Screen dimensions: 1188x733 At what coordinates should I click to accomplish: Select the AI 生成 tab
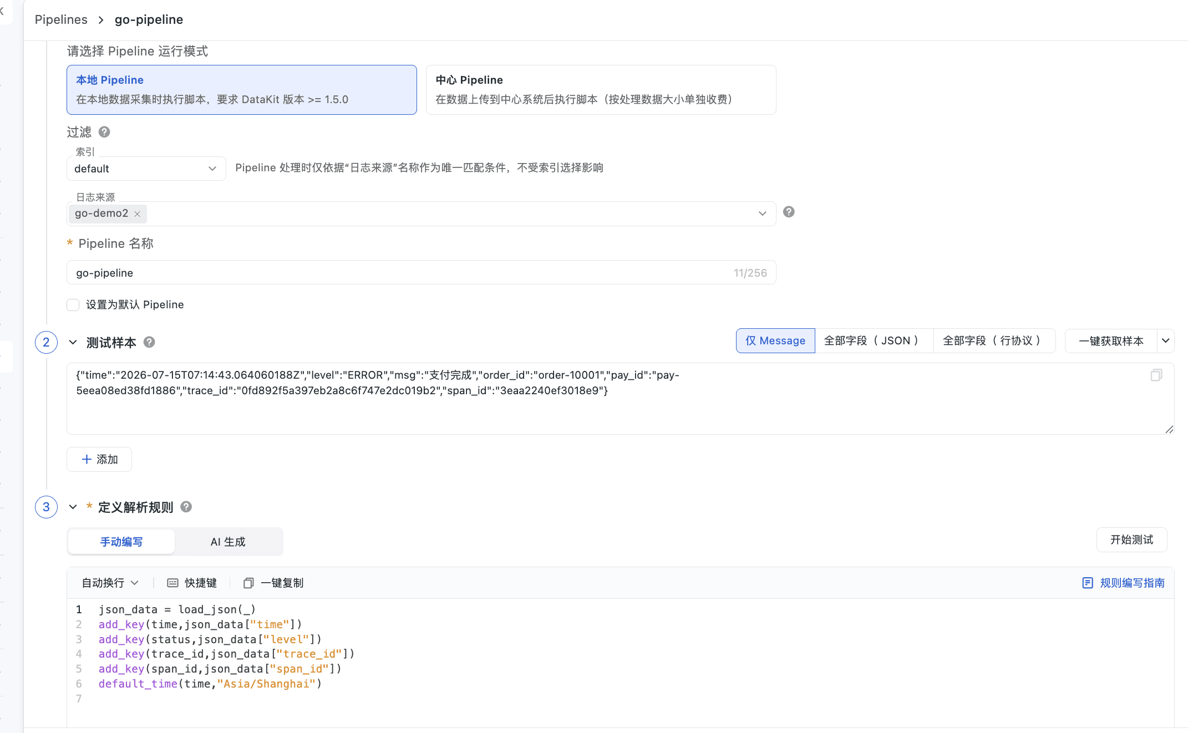coord(228,542)
